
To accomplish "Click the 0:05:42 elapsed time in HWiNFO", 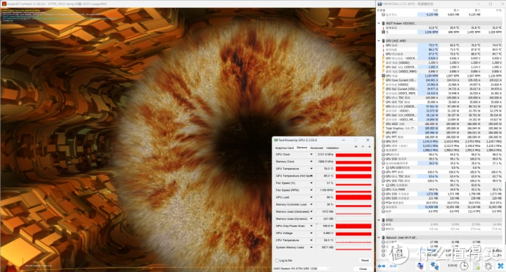I will 453,265.
